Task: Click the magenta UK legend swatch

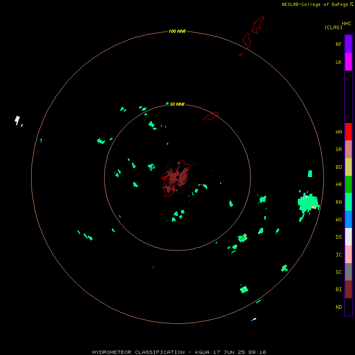Action: coord(348,62)
